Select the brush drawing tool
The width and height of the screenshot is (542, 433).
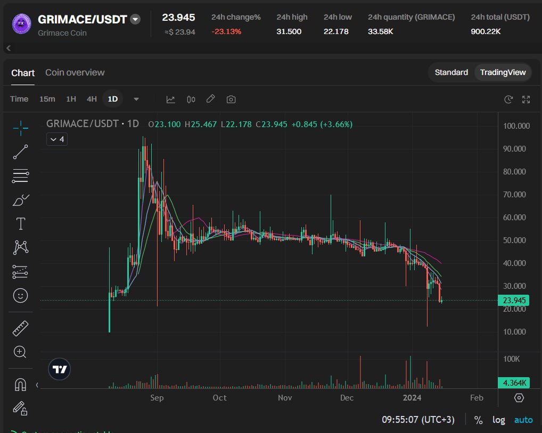[20, 200]
